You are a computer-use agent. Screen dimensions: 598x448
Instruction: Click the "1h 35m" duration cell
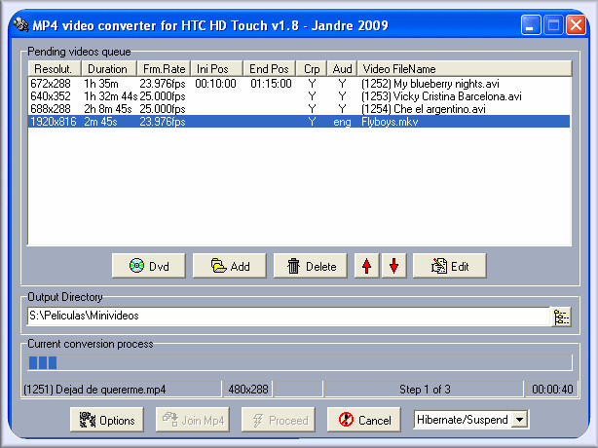point(101,84)
